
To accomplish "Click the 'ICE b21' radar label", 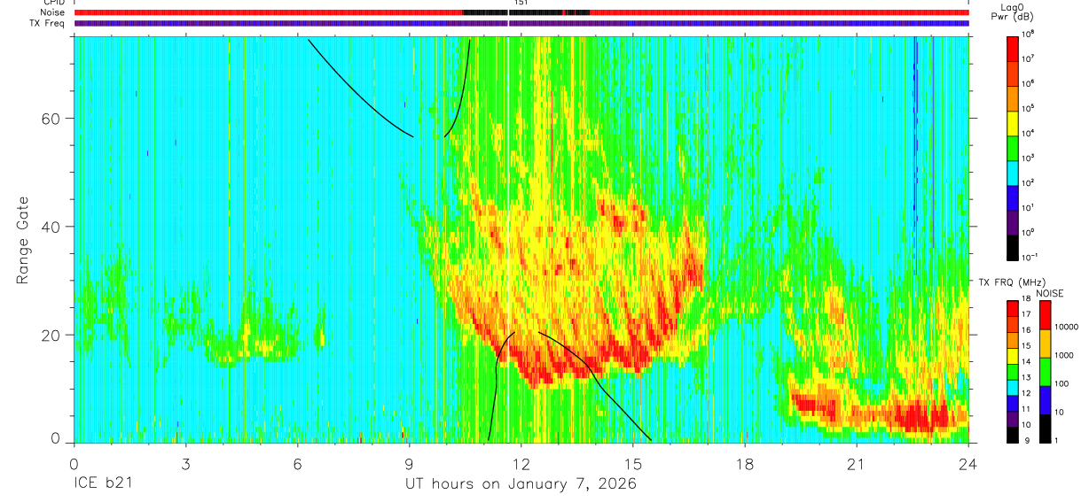I will coord(102,484).
